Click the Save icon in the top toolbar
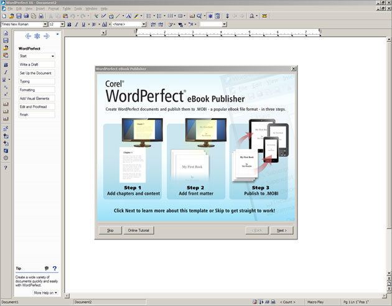392x306 pixels. 19,16
